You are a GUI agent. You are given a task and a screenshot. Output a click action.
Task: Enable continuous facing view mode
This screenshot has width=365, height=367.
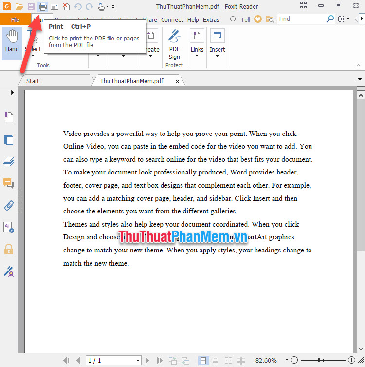point(241,361)
